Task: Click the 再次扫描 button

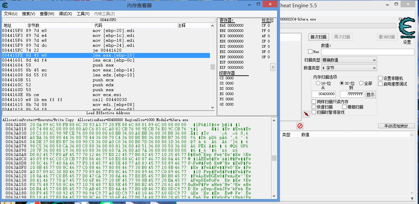Action: [x=342, y=37]
